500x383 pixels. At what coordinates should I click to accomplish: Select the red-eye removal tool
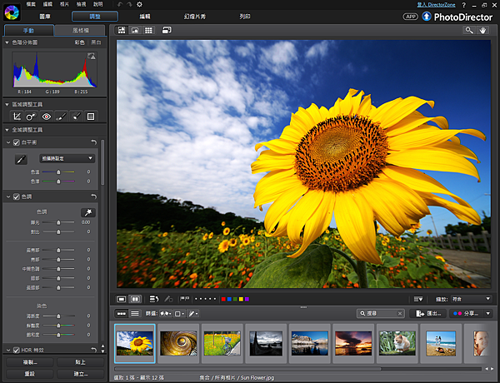point(47,117)
